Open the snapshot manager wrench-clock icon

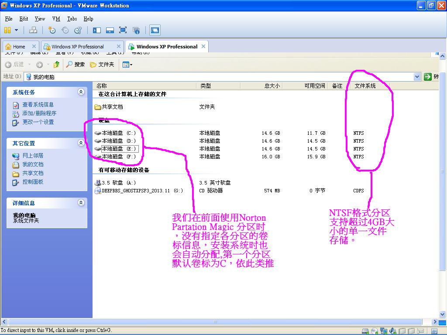[x=78, y=30]
